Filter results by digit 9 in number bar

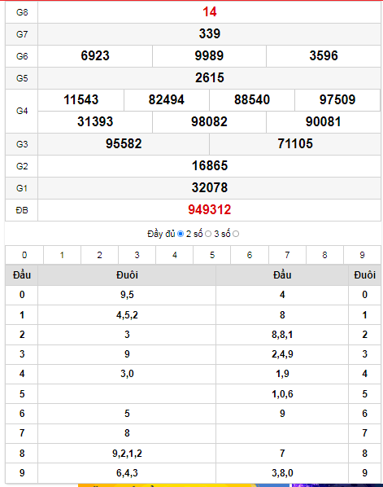(362, 255)
